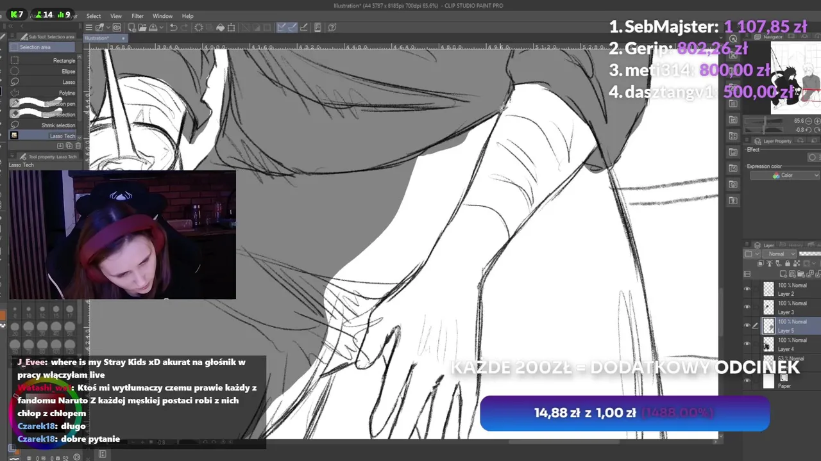Select the Shrink selection sub tool
This screenshot has width=821, height=461.
tap(42, 125)
